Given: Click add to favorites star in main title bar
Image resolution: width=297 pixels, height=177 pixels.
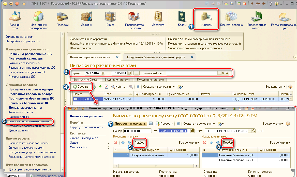Looking at the screenshot, I should [226, 4].
